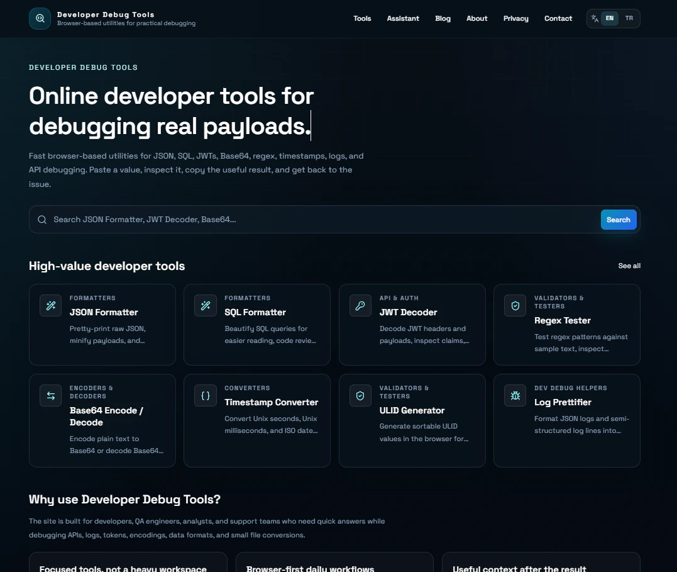Viewport: 677px width, 572px height.
Task: Open the Privacy page
Action: pyautogui.click(x=515, y=19)
